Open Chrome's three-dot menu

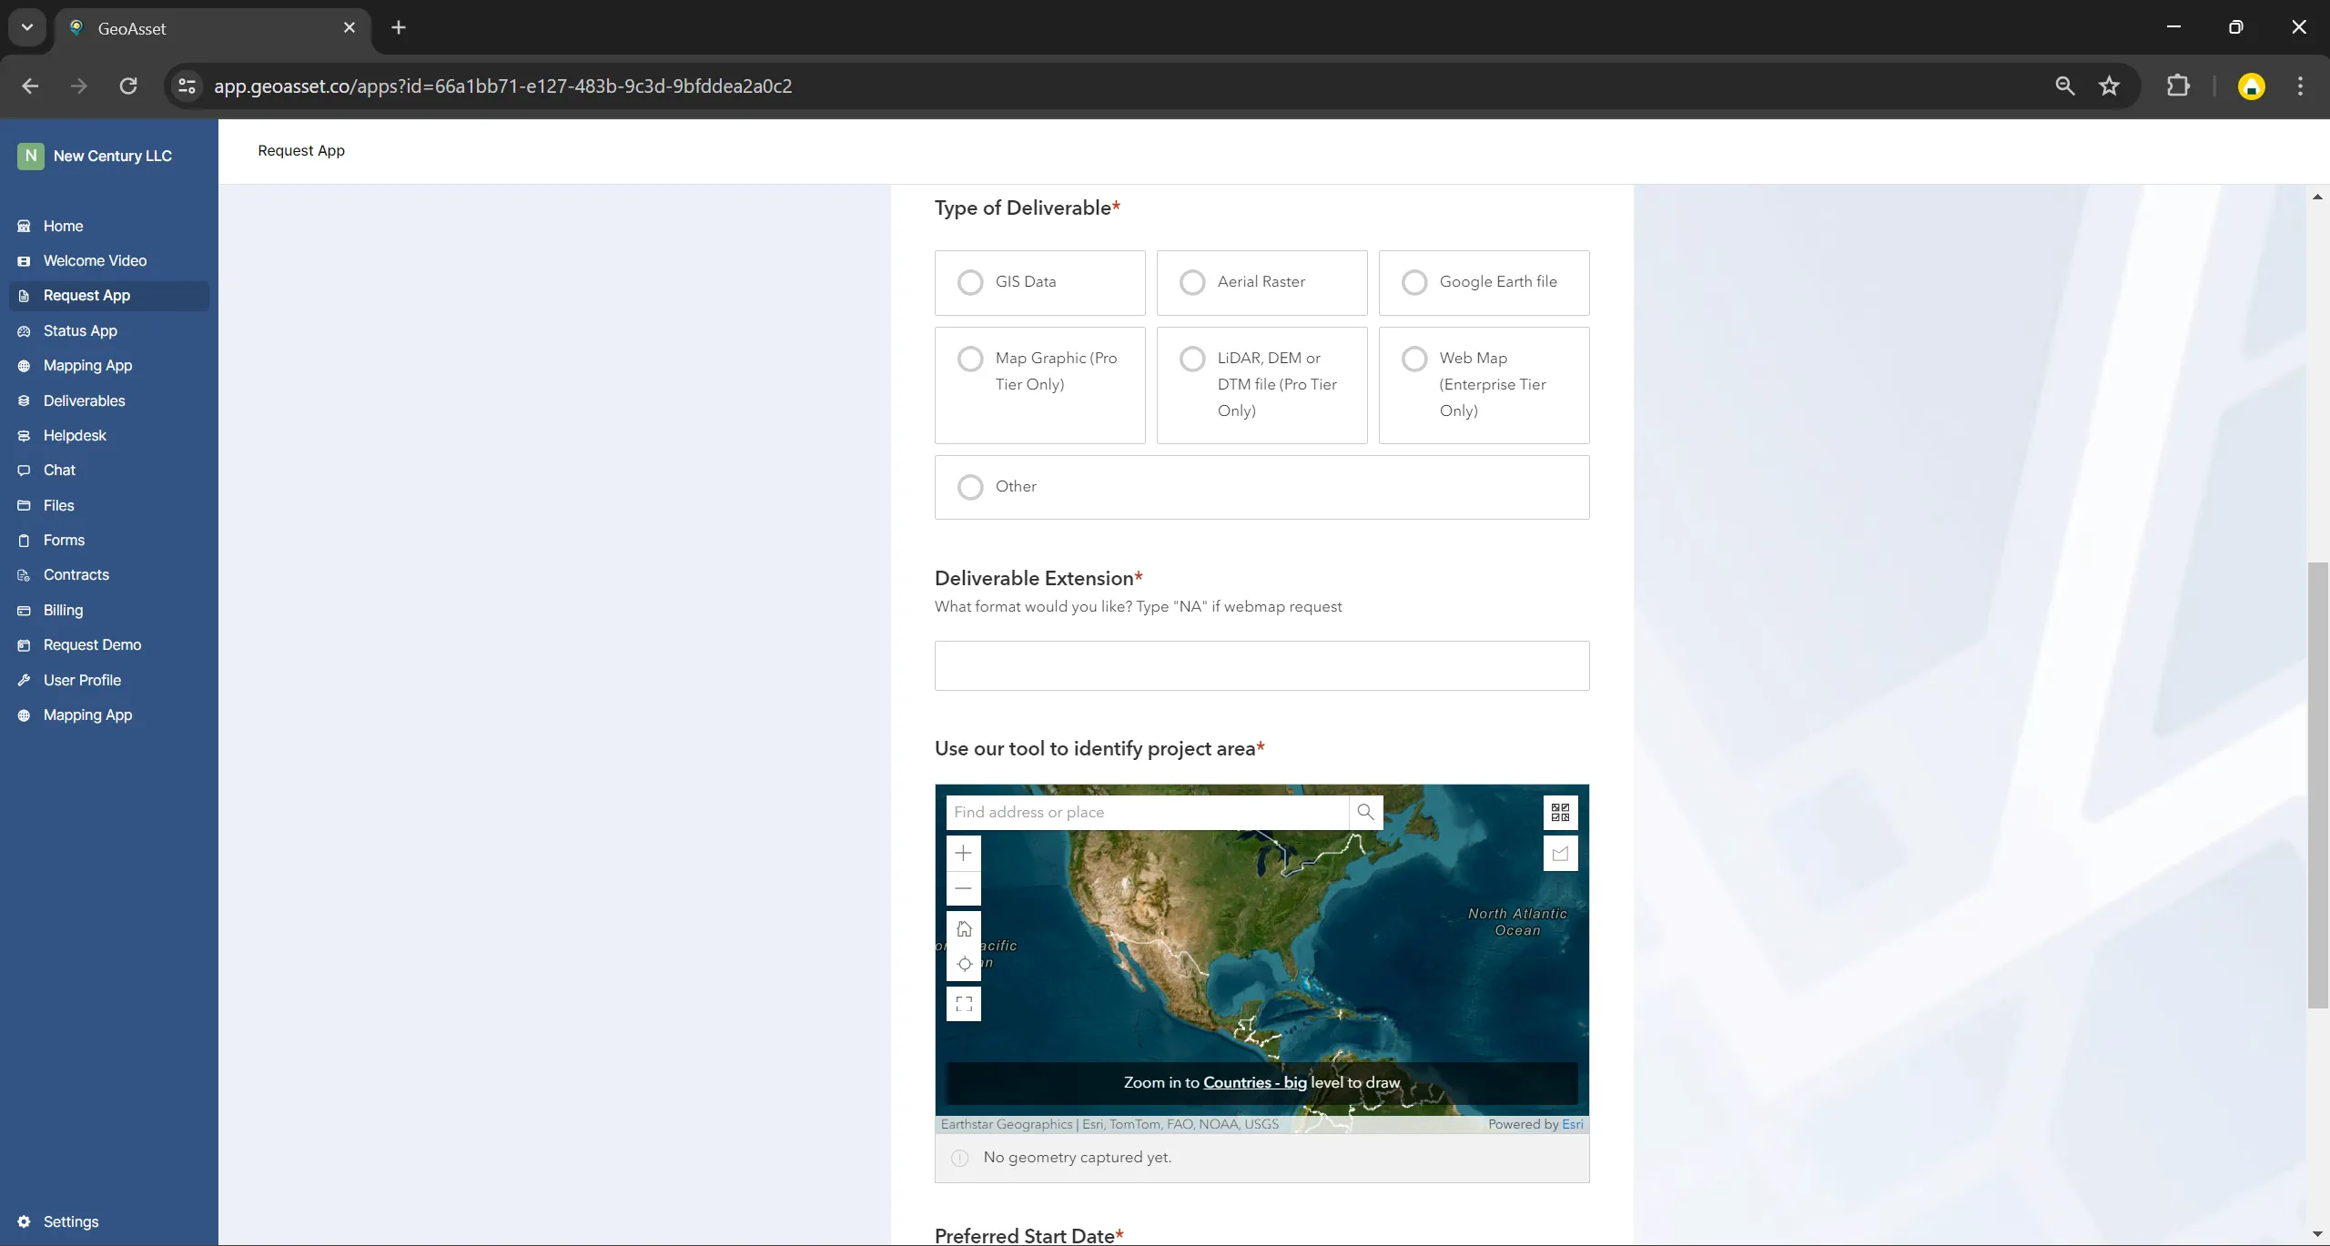coord(2300,86)
